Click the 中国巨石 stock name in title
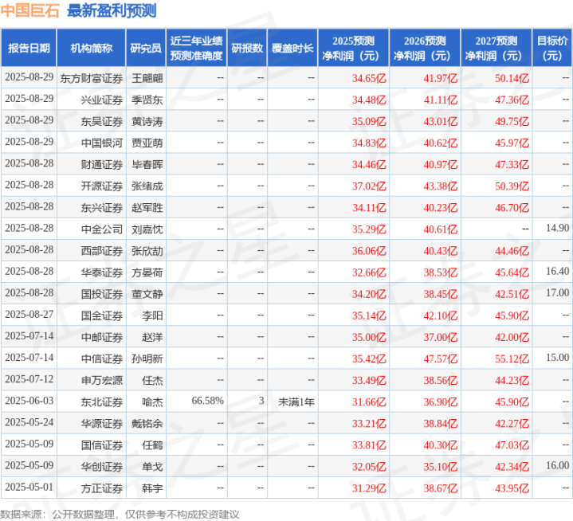The width and height of the screenshot is (573, 521). (x=31, y=11)
